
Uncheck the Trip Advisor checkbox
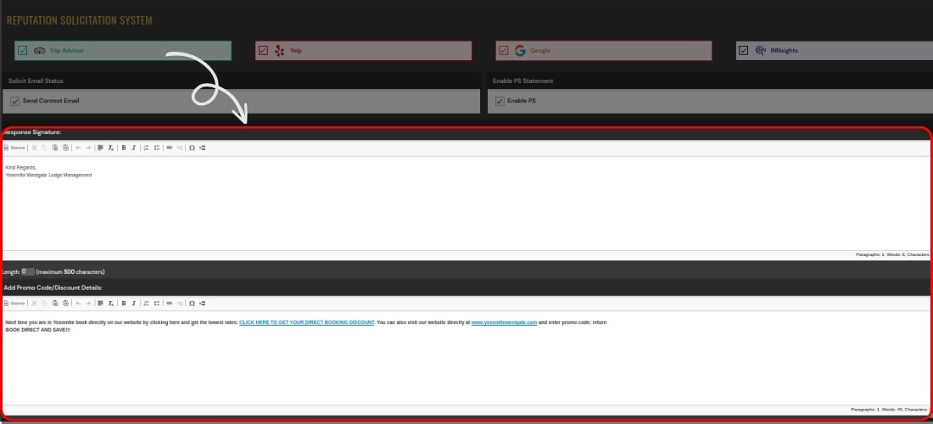coord(23,51)
